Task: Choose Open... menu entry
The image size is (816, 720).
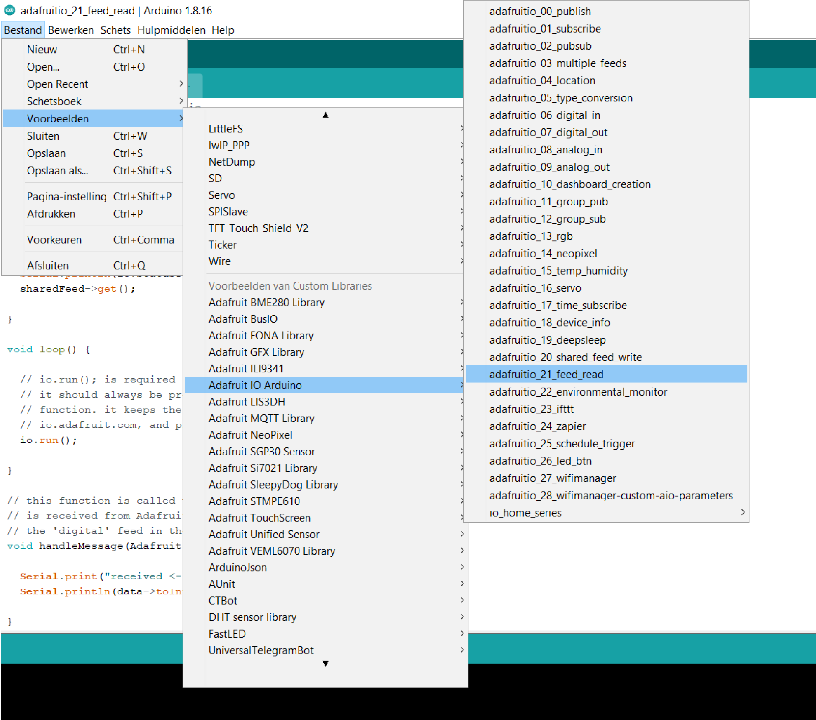Action: 92,67
